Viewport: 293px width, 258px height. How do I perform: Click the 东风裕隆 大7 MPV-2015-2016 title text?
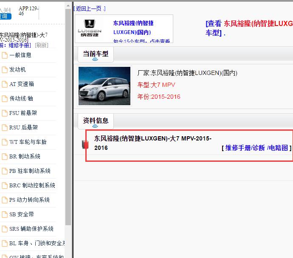coord(153,143)
